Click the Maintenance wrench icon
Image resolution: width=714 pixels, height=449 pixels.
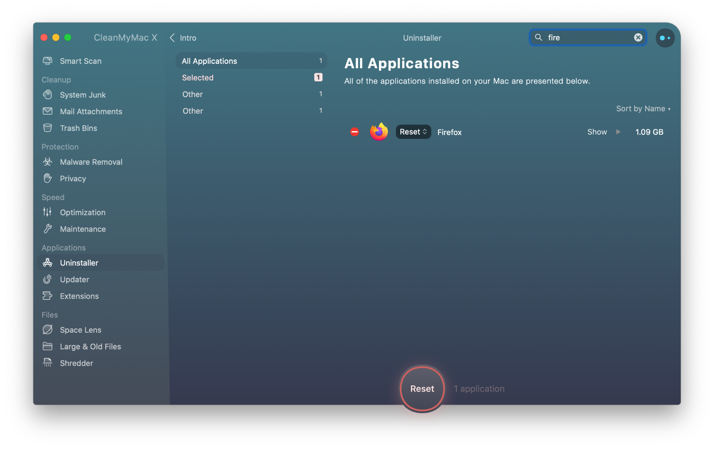[x=48, y=229]
